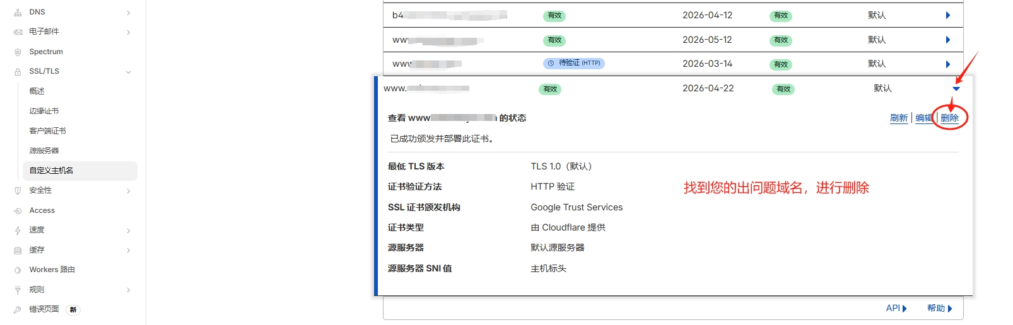Viewport: 1013px width, 325px height.
Task: Click the Spectrum shield icon
Action: click(18, 52)
